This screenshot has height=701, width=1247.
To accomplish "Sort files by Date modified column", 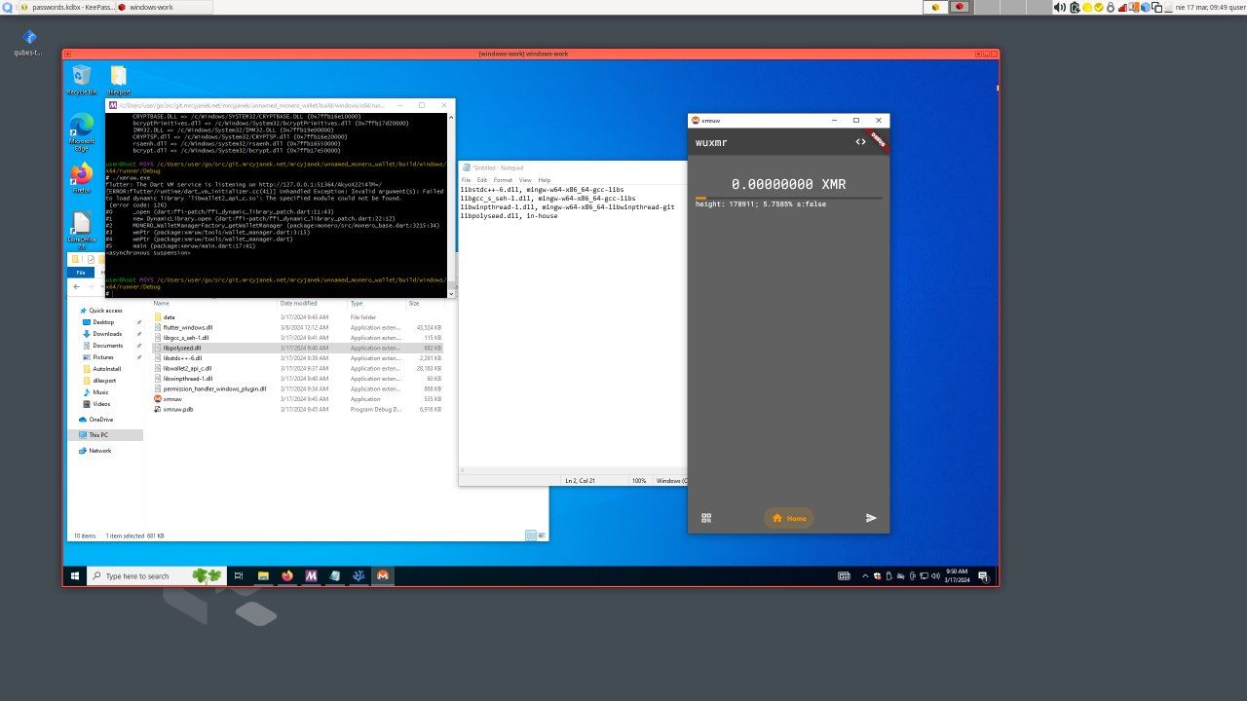I will click(298, 304).
